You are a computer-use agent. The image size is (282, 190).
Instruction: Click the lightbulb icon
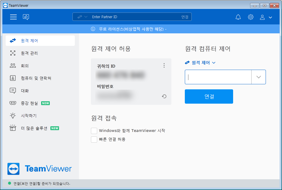(x=13, y=116)
